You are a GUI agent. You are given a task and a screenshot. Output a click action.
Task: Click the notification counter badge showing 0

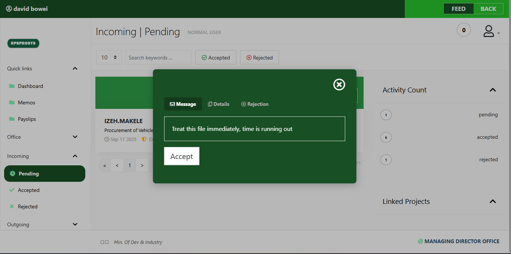coord(464,30)
